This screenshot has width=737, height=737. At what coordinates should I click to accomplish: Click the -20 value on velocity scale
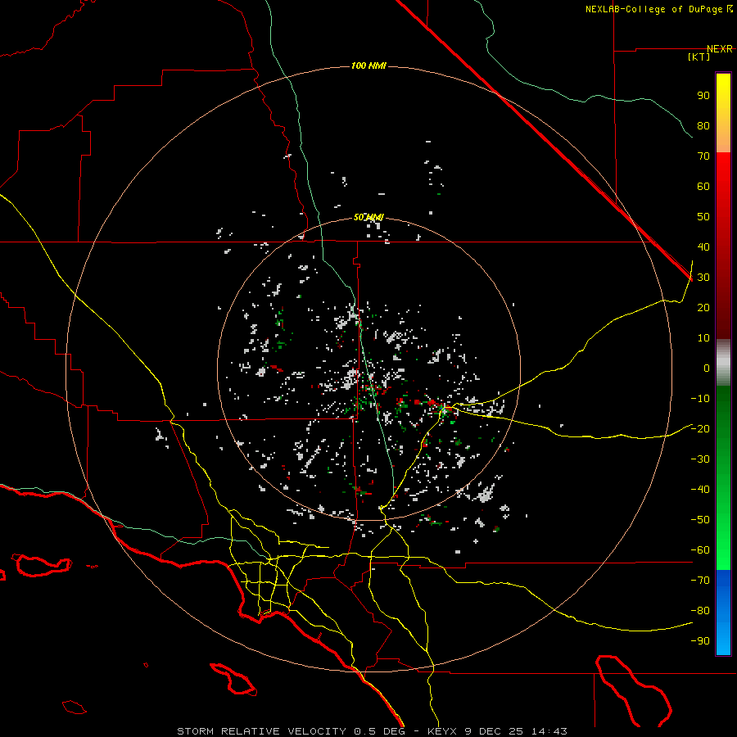click(x=700, y=428)
